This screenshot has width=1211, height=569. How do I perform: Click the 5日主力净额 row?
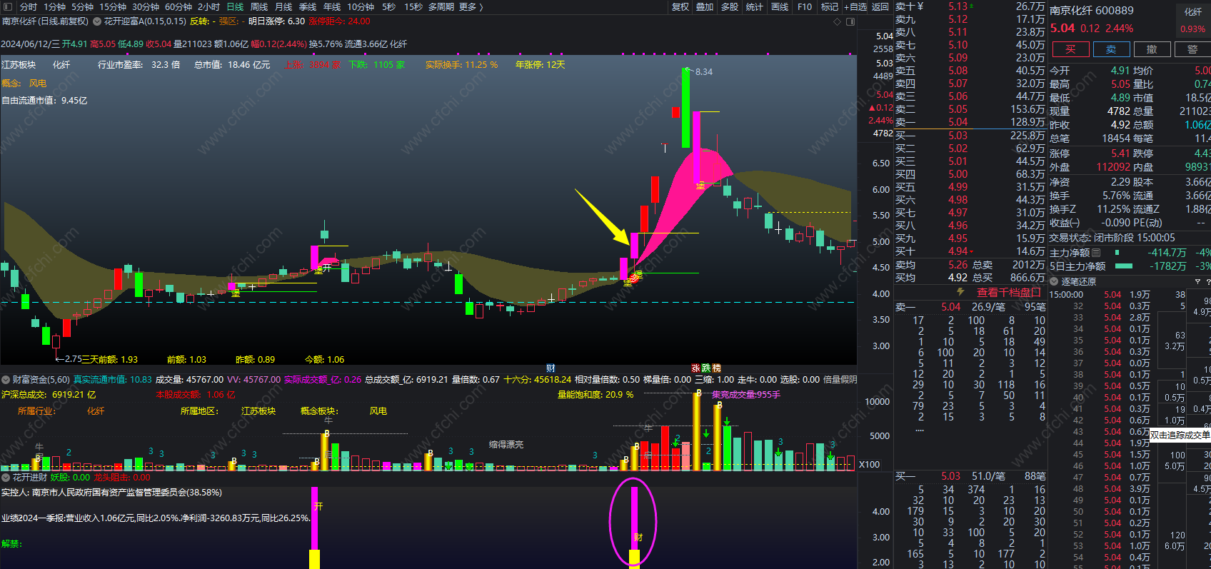[x=1130, y=266]
